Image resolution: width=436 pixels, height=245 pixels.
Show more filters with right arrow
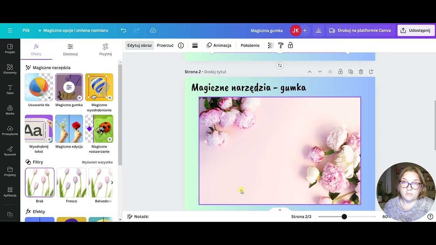[112, 183]
